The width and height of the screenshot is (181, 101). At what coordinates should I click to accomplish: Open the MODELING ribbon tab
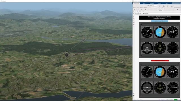pos(152,3)
